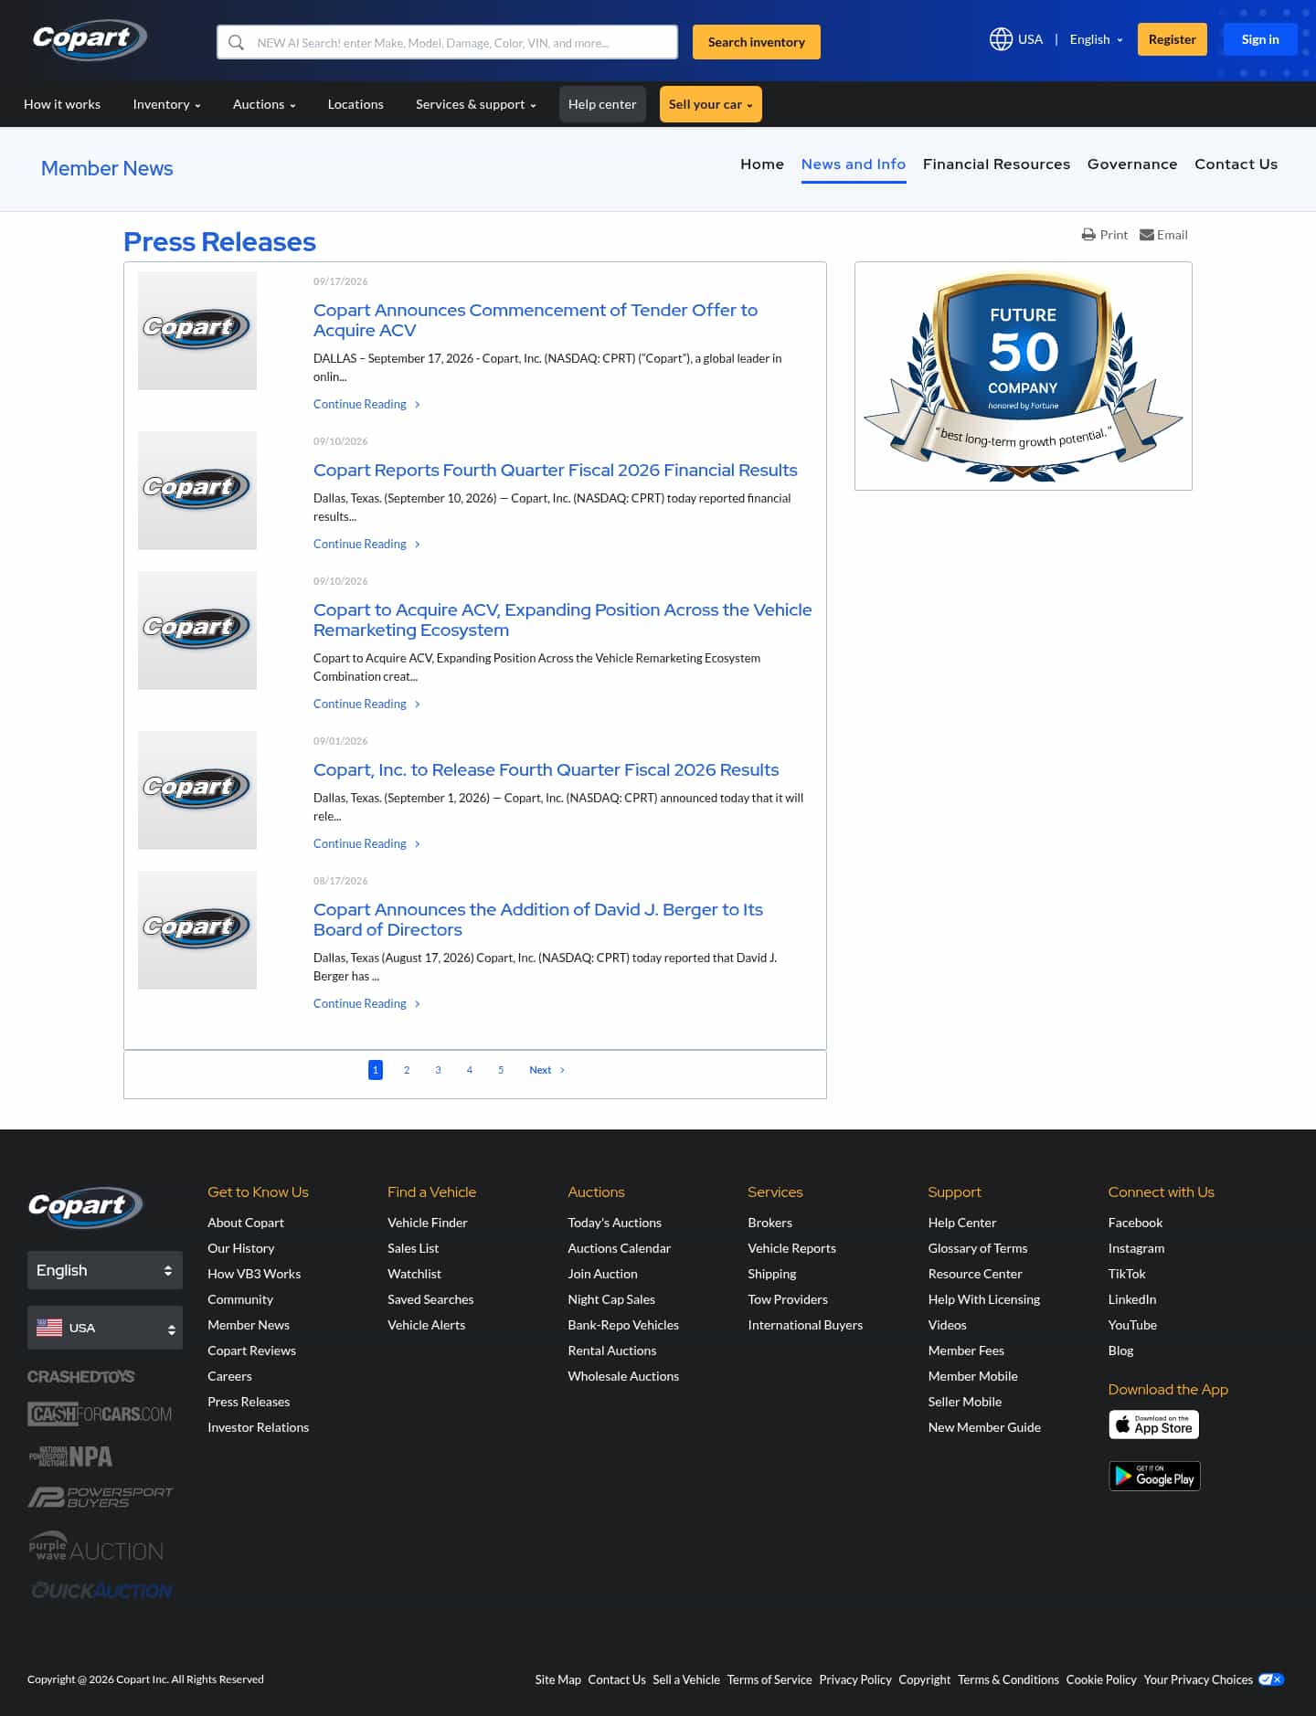The width and height of the screenshot is (1316, 1716).
Task: Click Next in the pagination
Action: tap(547, 1070)
